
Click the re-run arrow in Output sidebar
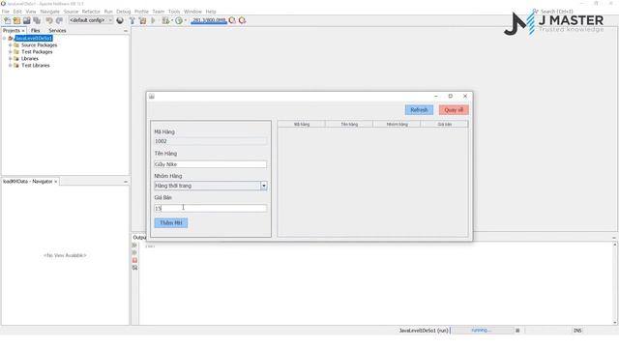134,246
